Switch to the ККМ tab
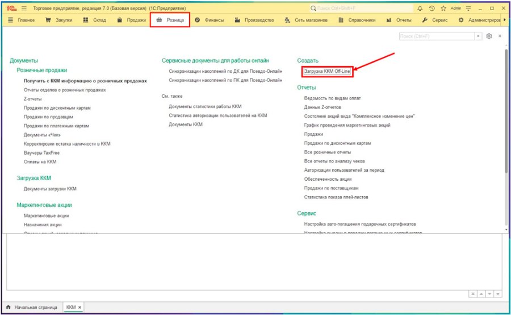This screenshot has width=511, height=315. coord(71,307)
